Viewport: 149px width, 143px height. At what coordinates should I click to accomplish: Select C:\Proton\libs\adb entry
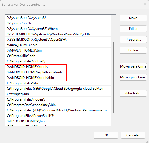pos(58,56)
